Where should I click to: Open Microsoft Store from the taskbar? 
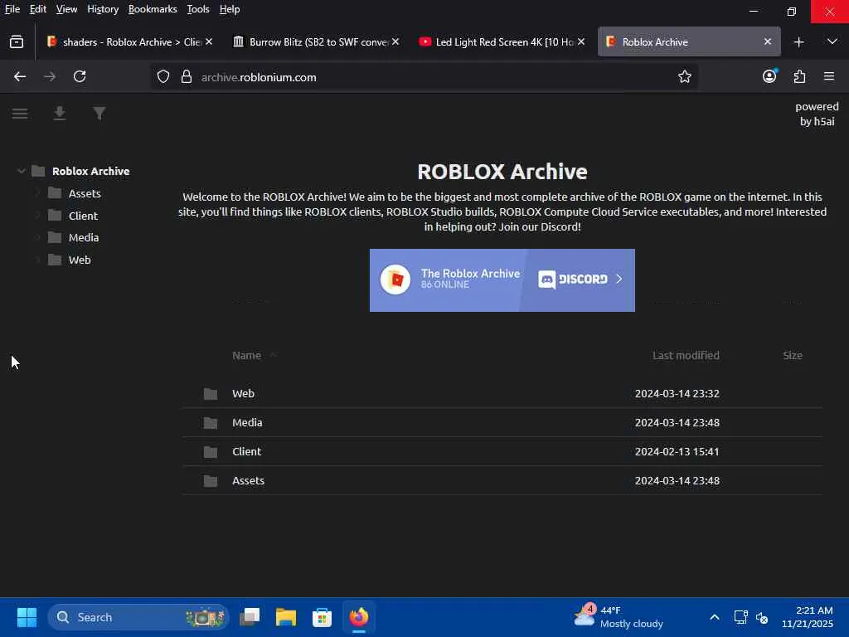pyautogui.click(x=322, y=617)
